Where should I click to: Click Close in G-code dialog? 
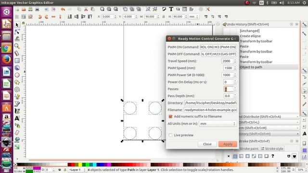(207, 144)
